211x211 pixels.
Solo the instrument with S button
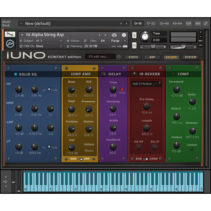click(x=134, y=35)
